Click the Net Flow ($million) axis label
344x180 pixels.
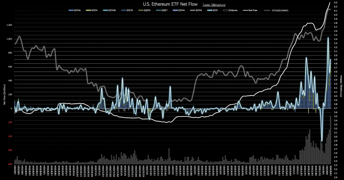point(4,94)
